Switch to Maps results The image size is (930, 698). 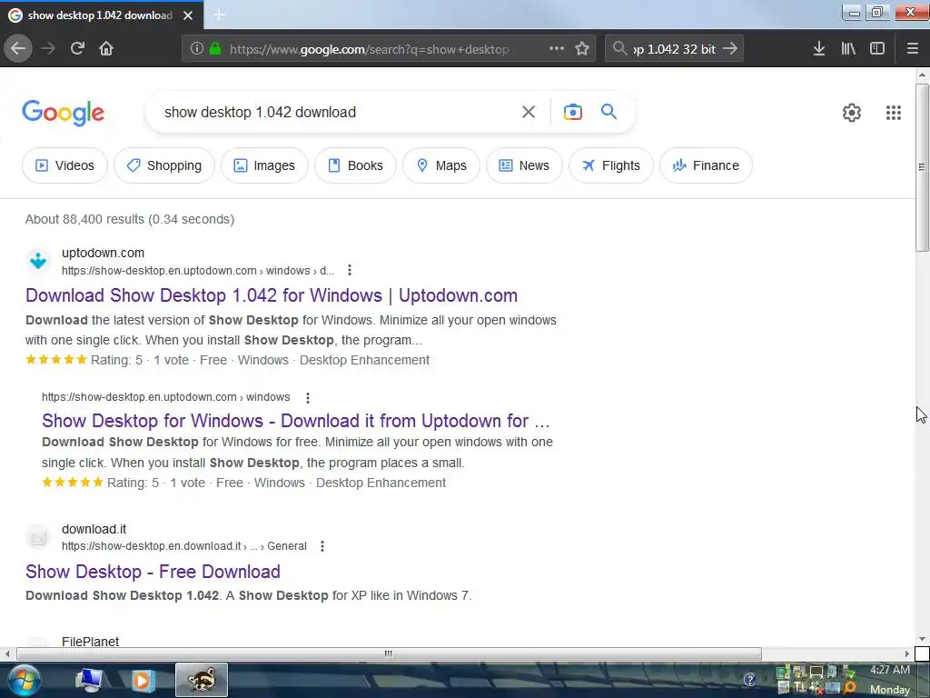(441, 165)
